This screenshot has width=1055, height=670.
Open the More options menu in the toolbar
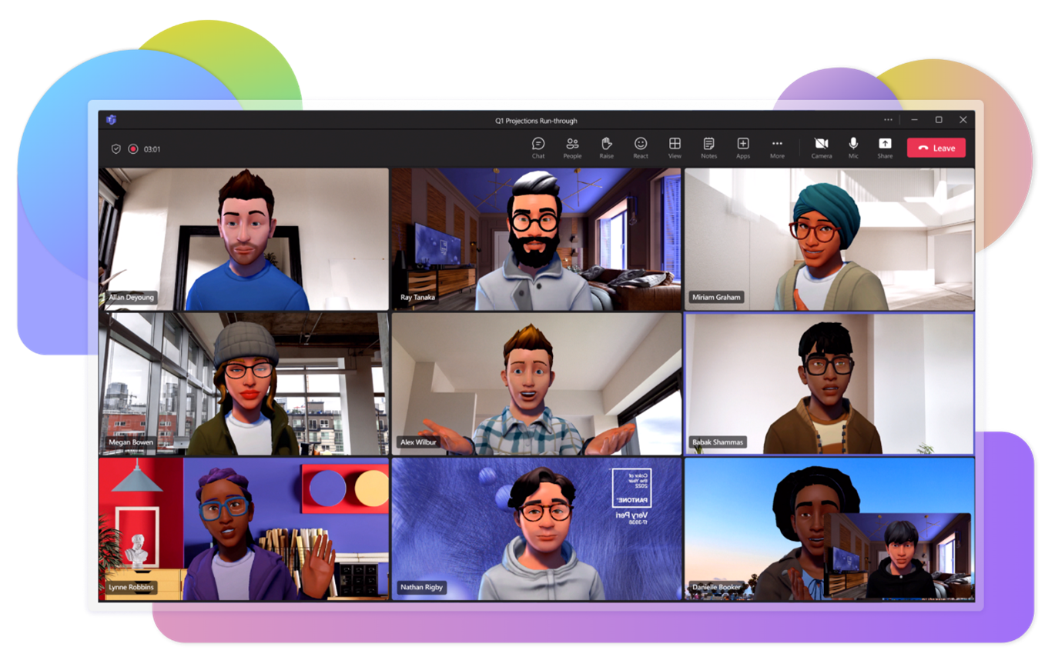click(777, 148)
